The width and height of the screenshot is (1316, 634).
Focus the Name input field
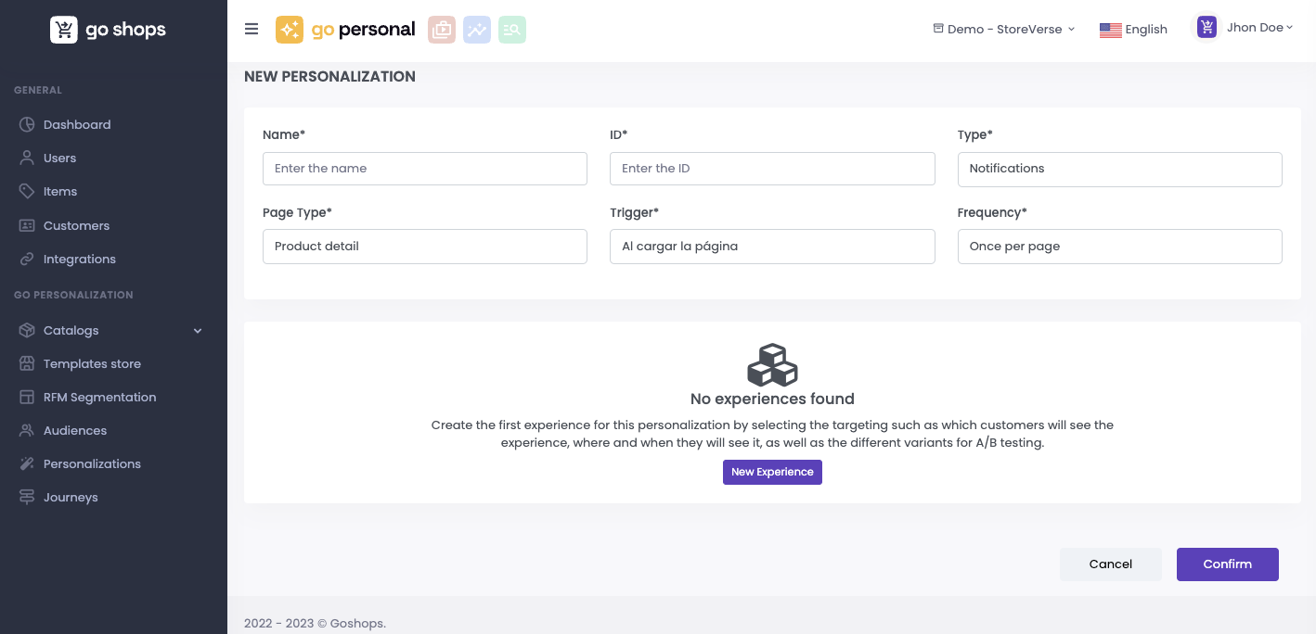pos(424,169)
